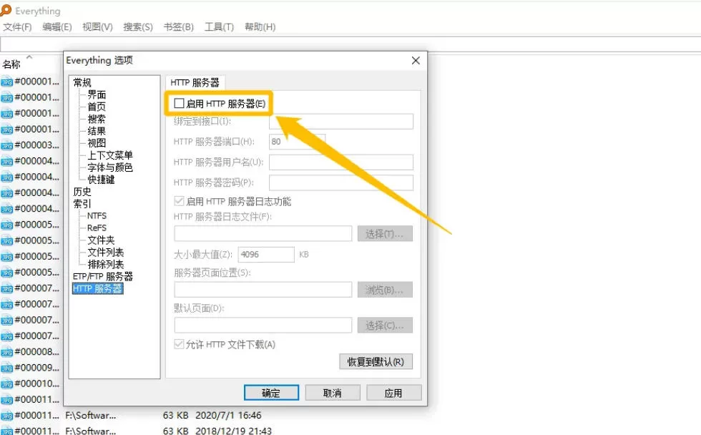Screen dimensions: 701x435
Task: Select 排除列表 in options tree
Action: pyautogui.click(x=106, y=264)
